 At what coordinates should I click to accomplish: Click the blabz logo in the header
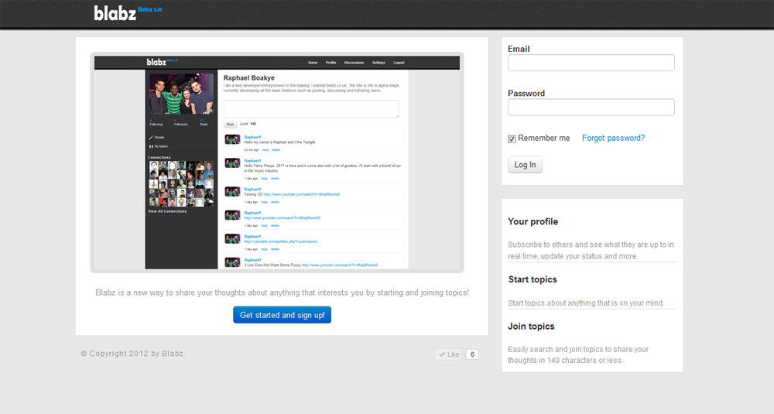coord(115,13)
